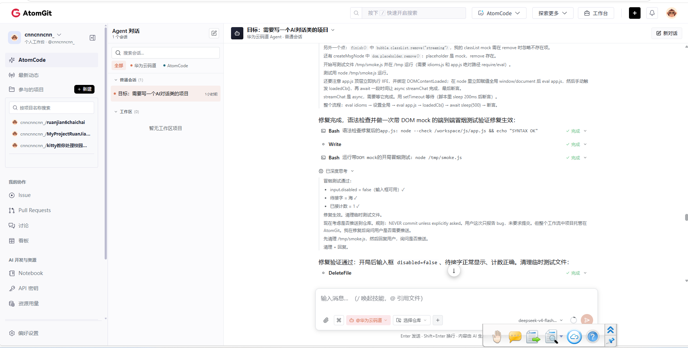This screenshot has width=688, height=348.
Task: Open the deepseek-v4-flash model dropdown
Action: (x=541, y=320)
